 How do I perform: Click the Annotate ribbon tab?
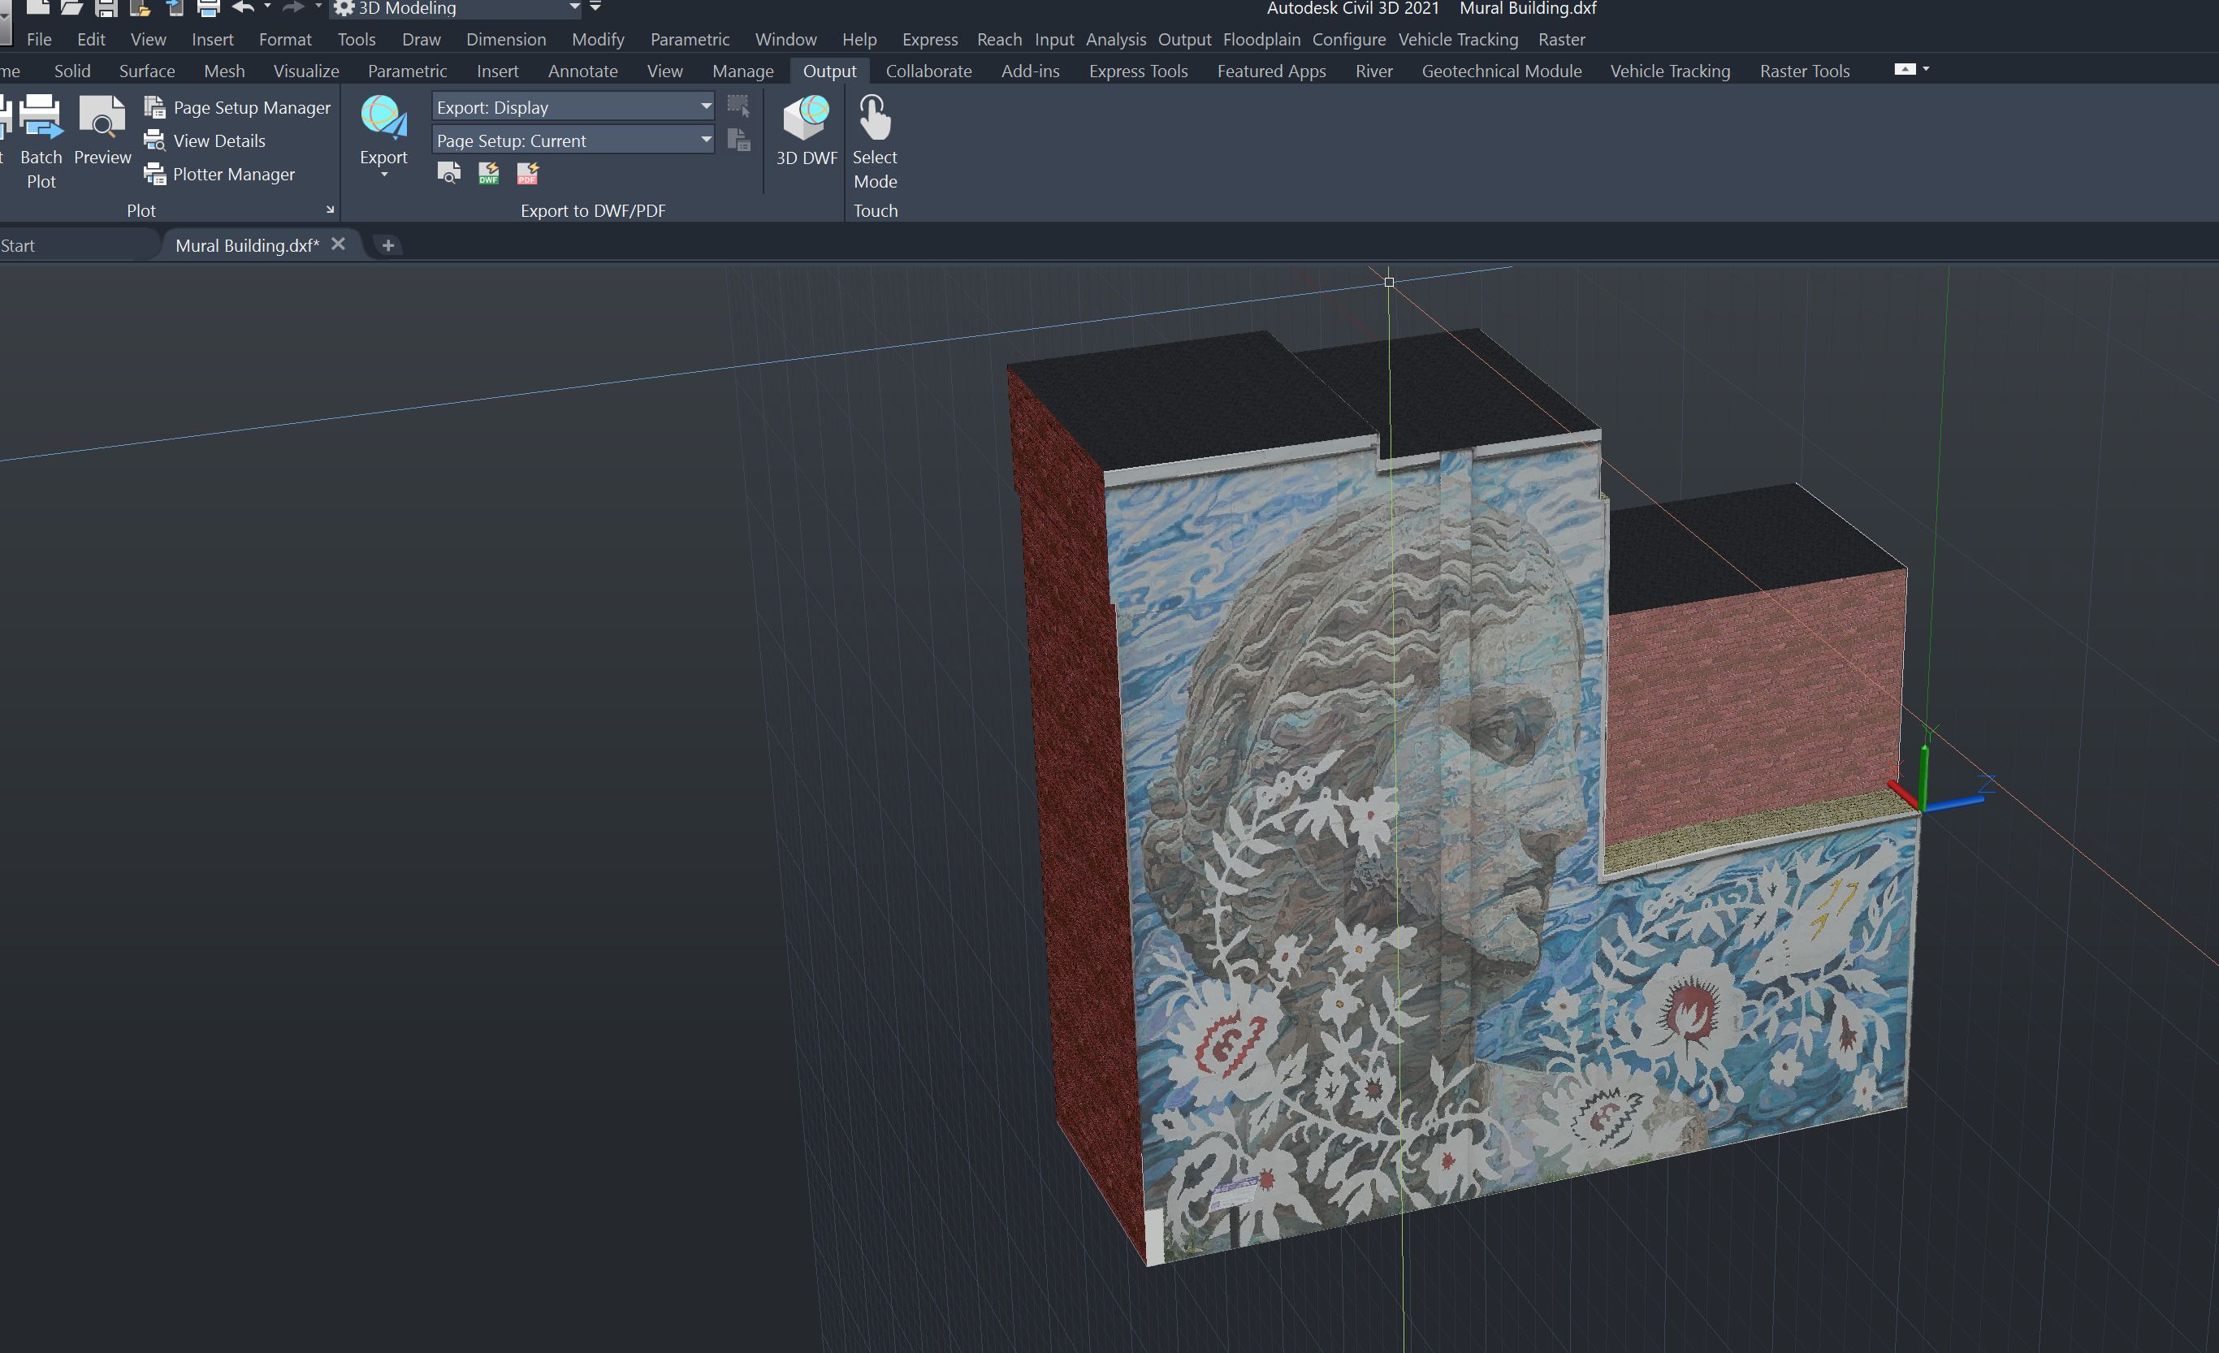point(582,71)
